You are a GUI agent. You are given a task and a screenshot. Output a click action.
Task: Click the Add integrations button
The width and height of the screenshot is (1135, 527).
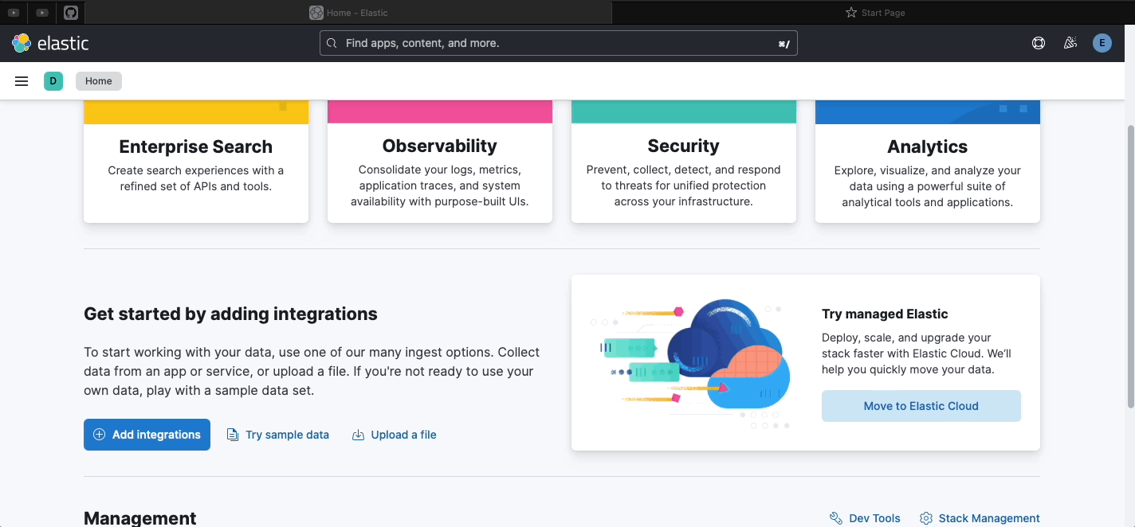click(147, 435)
